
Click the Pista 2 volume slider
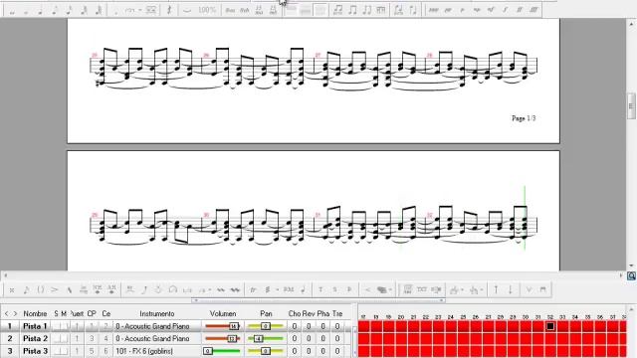point(223,338)
